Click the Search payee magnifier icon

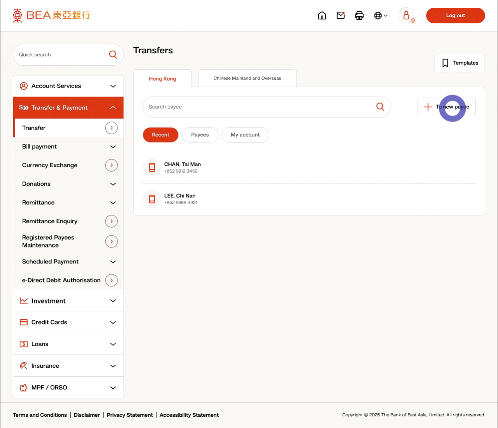click(x=380, y=107)
